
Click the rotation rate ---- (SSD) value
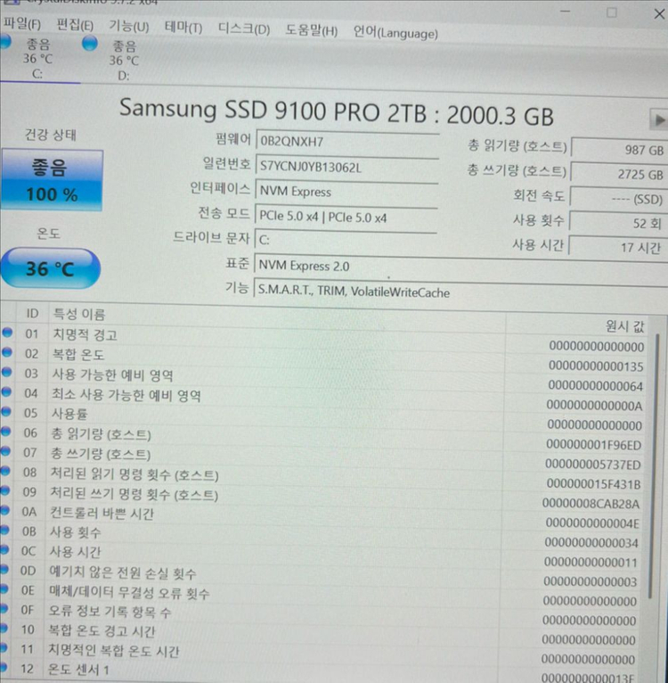[618, 199]
